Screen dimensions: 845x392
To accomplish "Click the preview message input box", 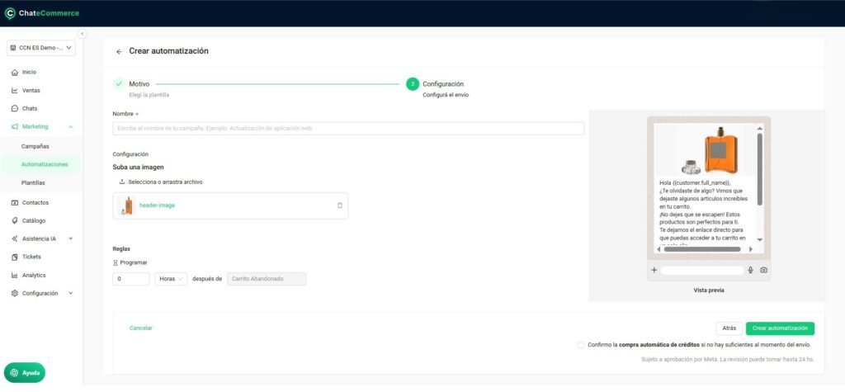I will click(x=702, y=270).
